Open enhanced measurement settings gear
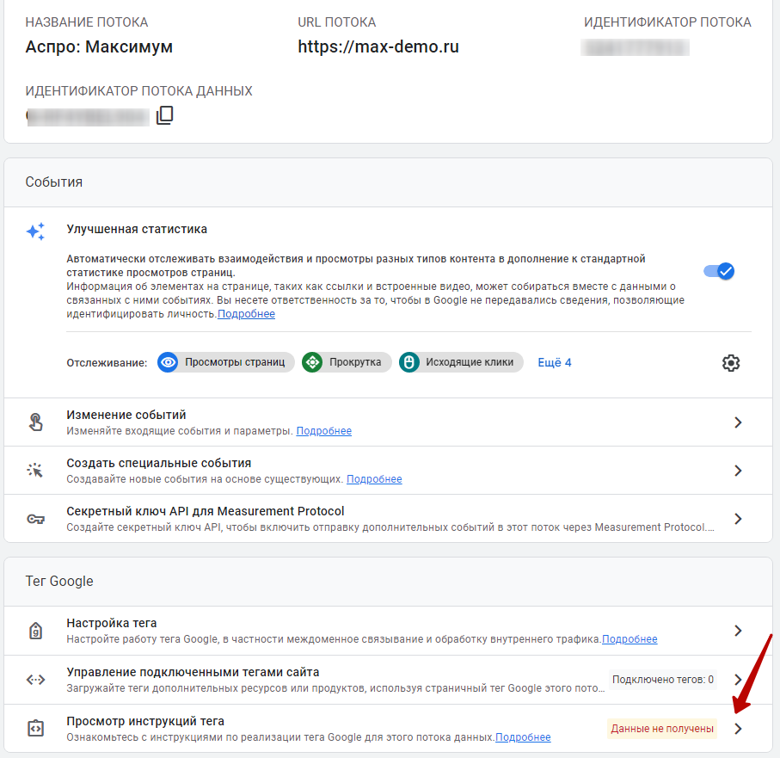 [731, 363]
